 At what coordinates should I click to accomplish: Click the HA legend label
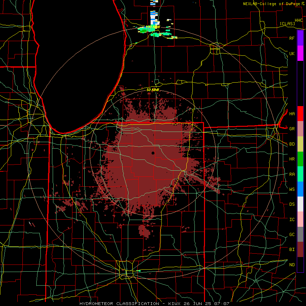pyautogui.click(x=292, y=114)
